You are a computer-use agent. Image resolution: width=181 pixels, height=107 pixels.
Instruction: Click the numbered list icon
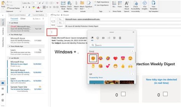tap(52, 3)
